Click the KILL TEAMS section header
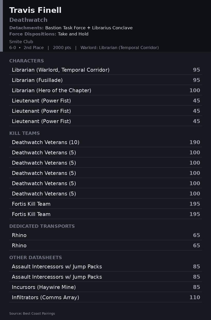Image resolution: width=211 pixels, height=320 pixels. (x=24, y=133)
